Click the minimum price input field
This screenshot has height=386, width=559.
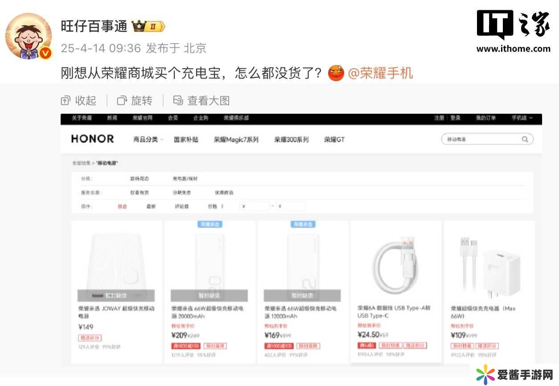click(x=255, y=206)
